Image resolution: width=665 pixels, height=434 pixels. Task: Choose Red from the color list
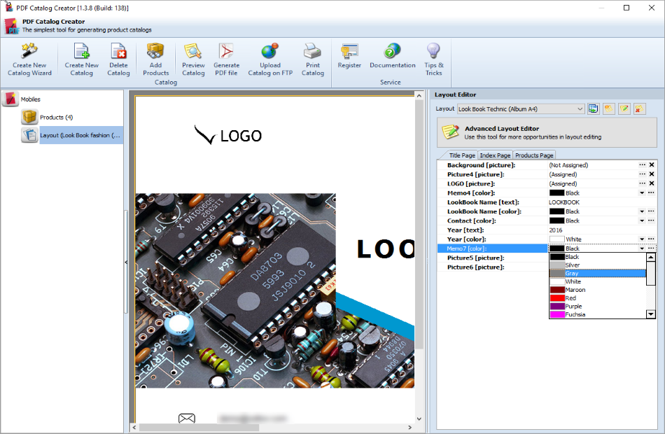598,297
